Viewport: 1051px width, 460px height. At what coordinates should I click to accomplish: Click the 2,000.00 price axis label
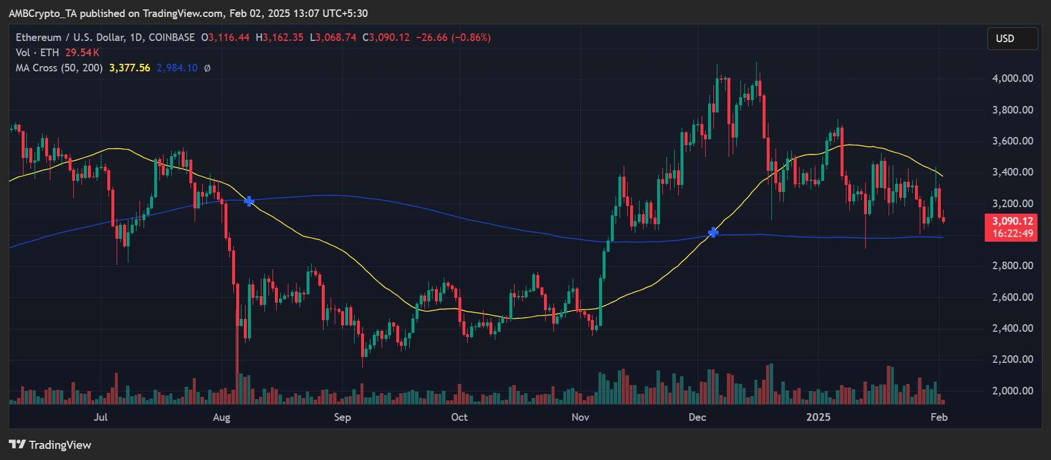[x=1012, y=390]
